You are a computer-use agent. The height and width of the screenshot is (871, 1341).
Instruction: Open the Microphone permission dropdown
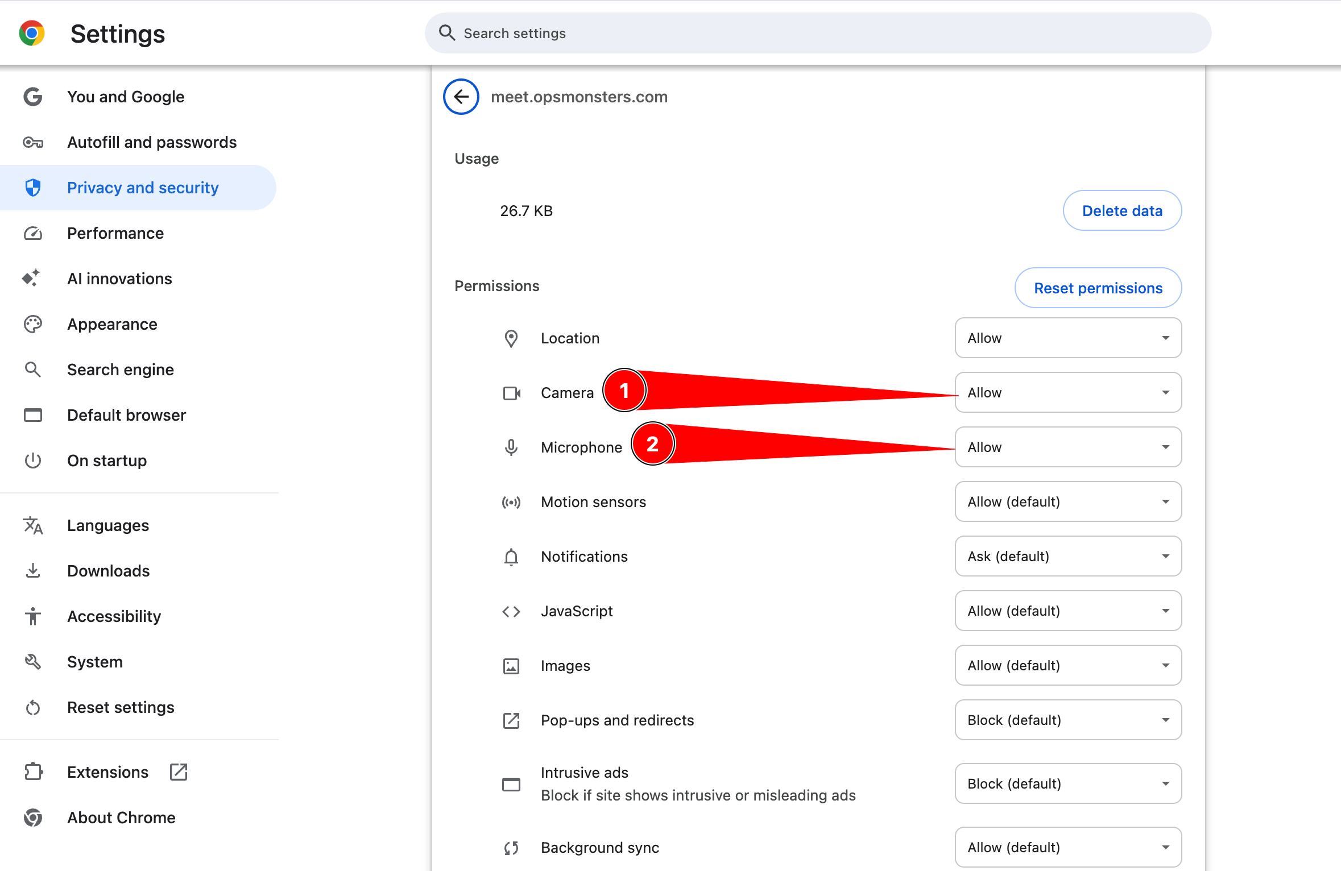[1067, 447]
